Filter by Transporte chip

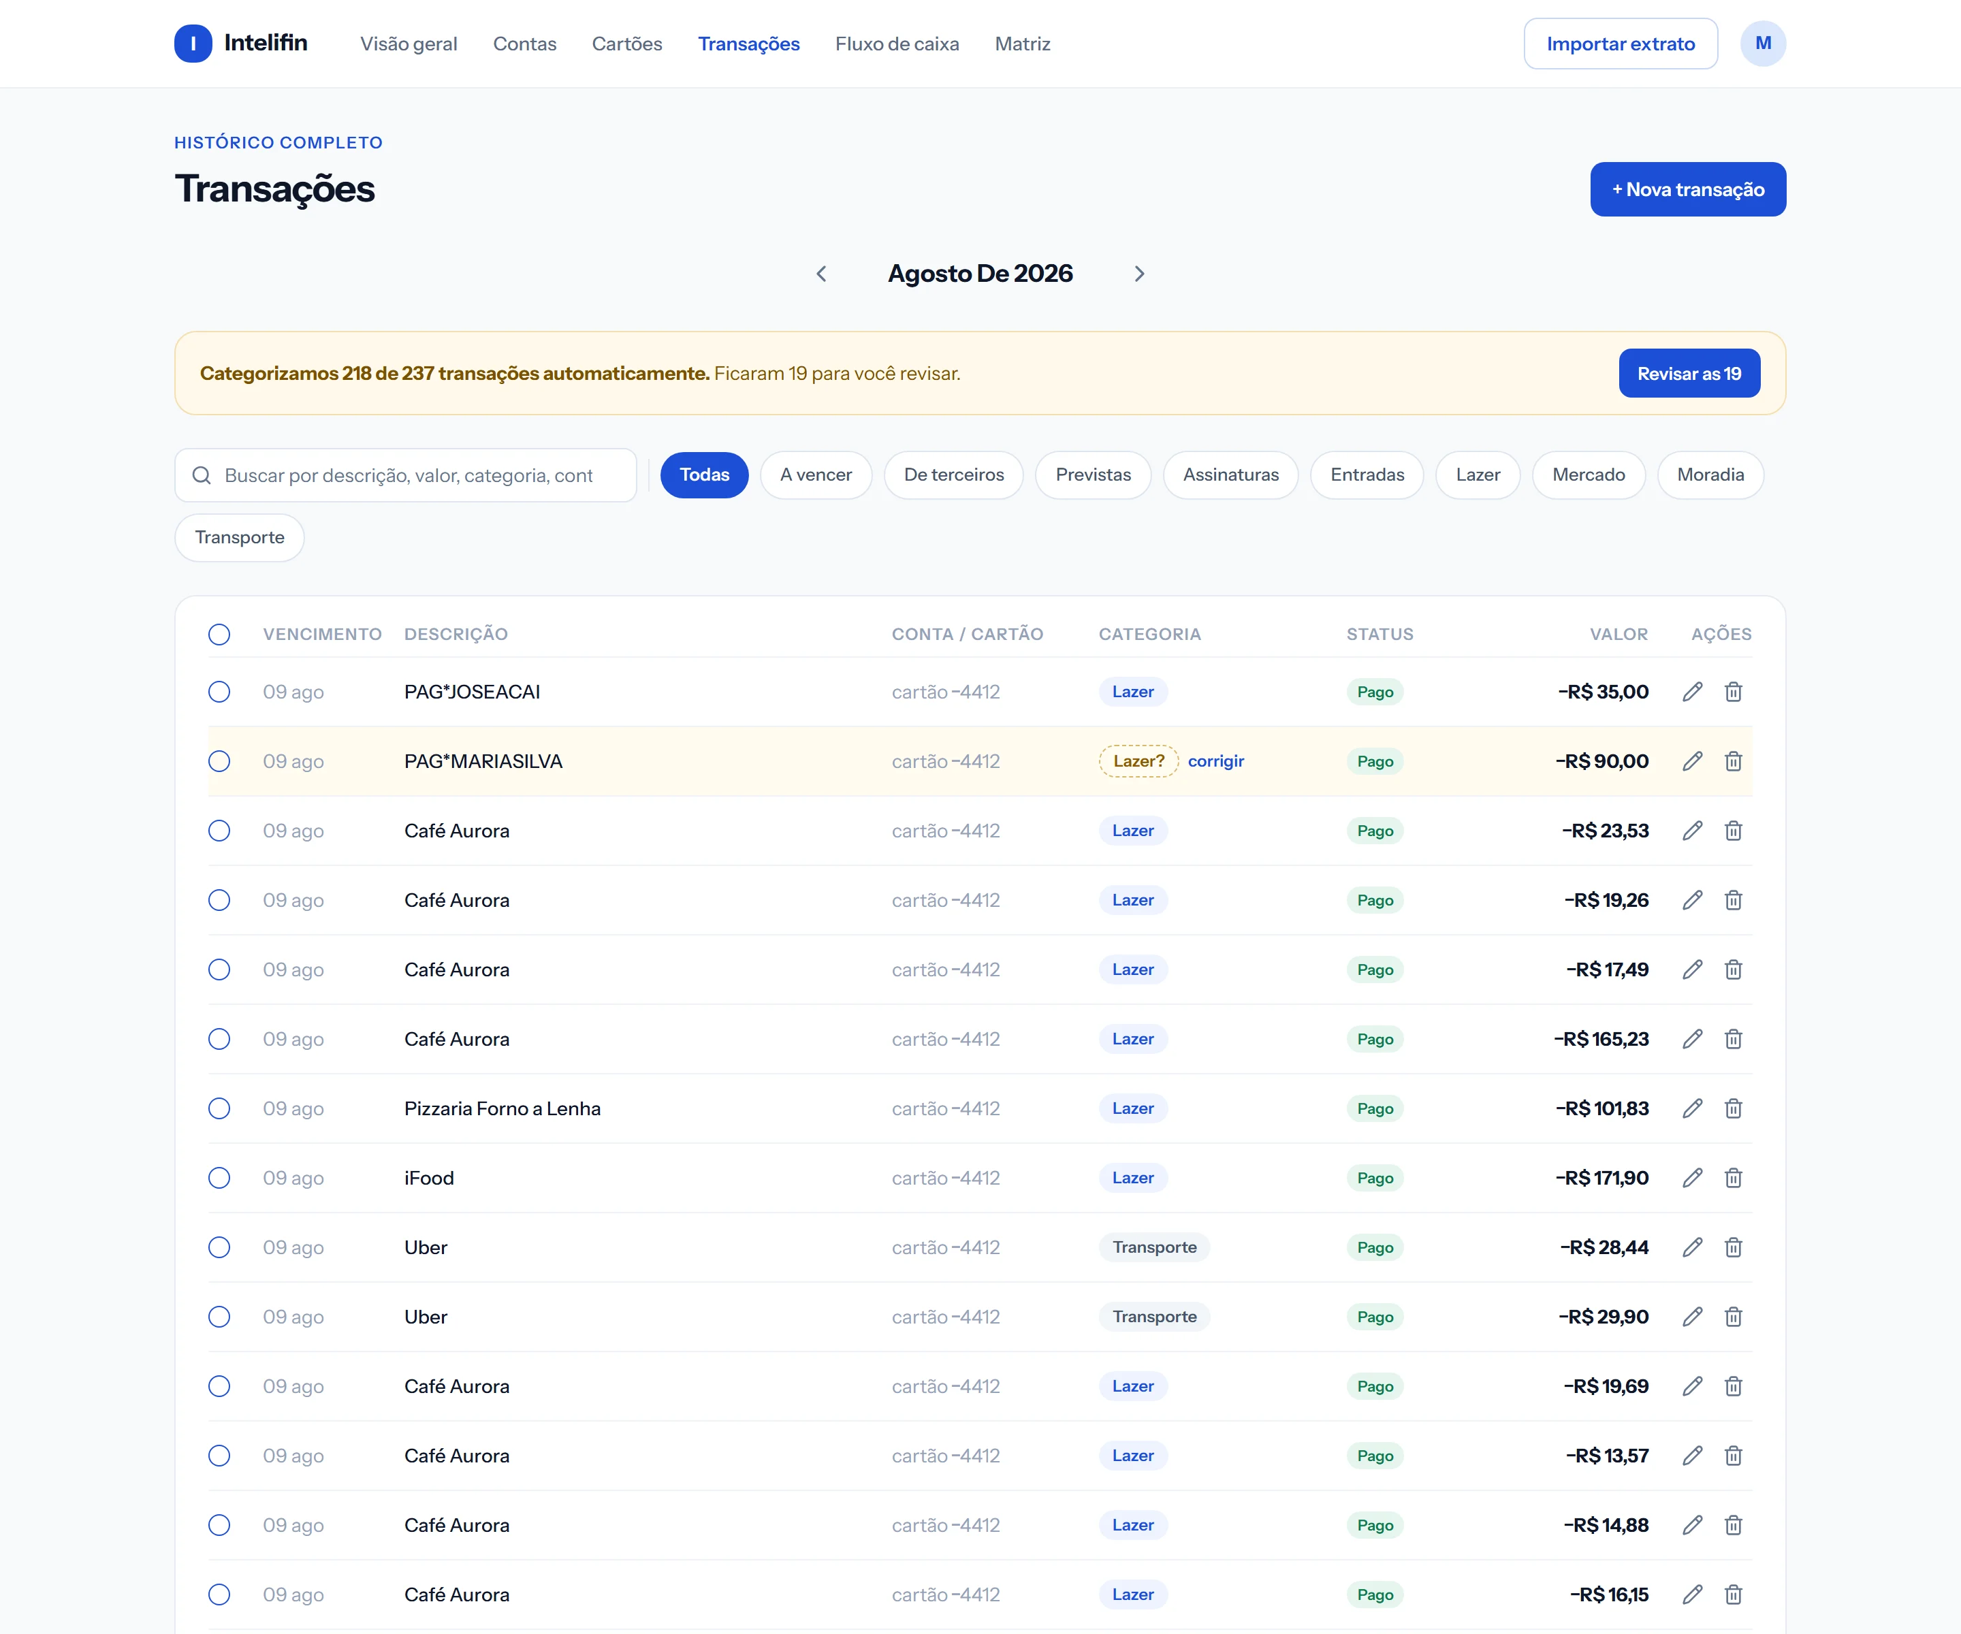240,538
